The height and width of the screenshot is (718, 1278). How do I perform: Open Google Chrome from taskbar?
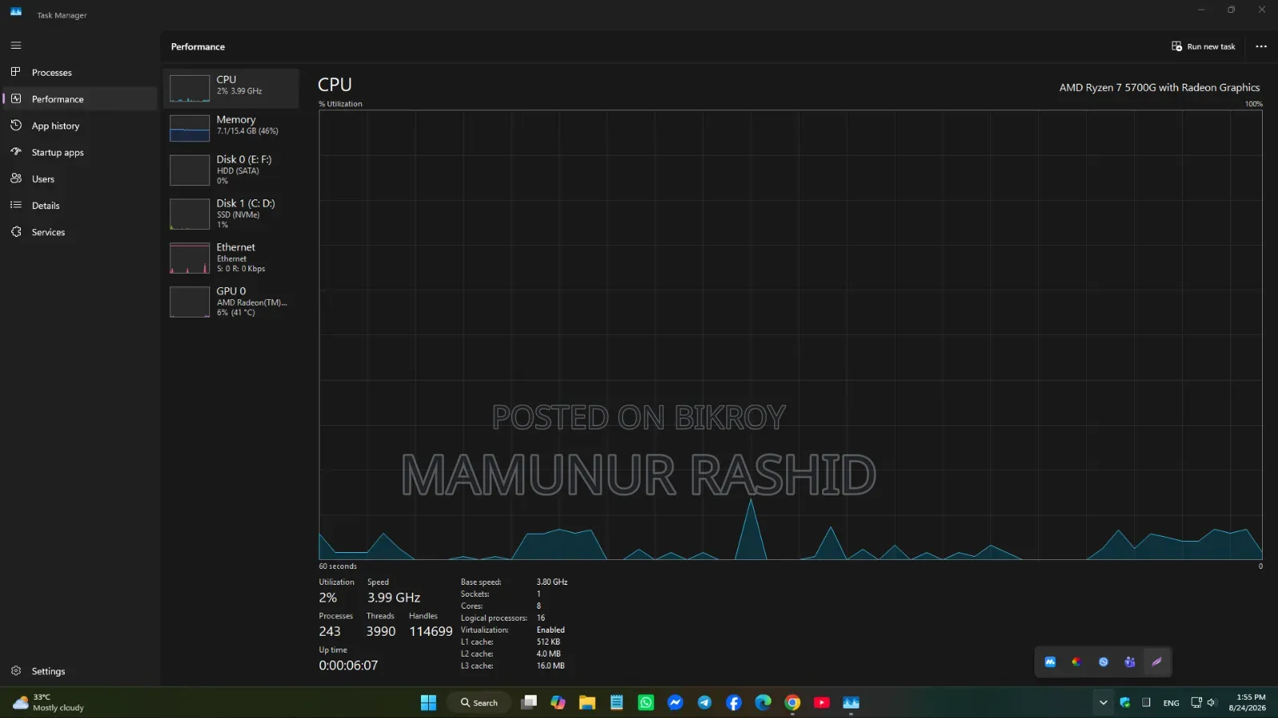792,703
